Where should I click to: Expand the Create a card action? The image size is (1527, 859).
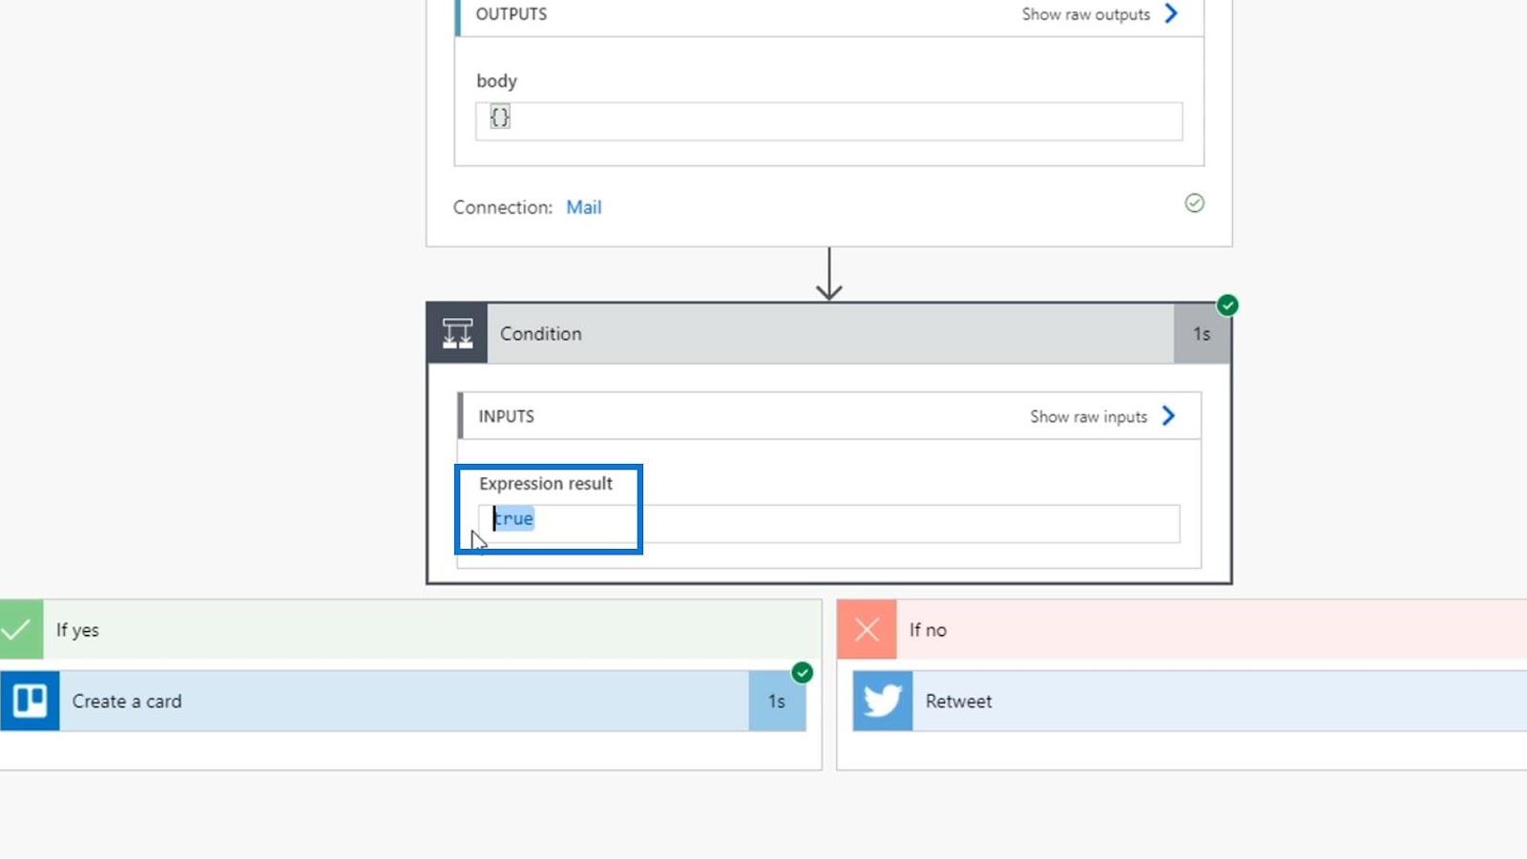pos(403,701)
